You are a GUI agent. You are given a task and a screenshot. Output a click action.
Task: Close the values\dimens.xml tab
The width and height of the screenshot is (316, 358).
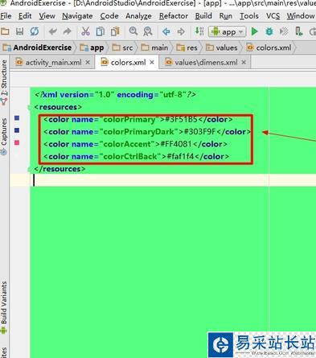point(244,63)
